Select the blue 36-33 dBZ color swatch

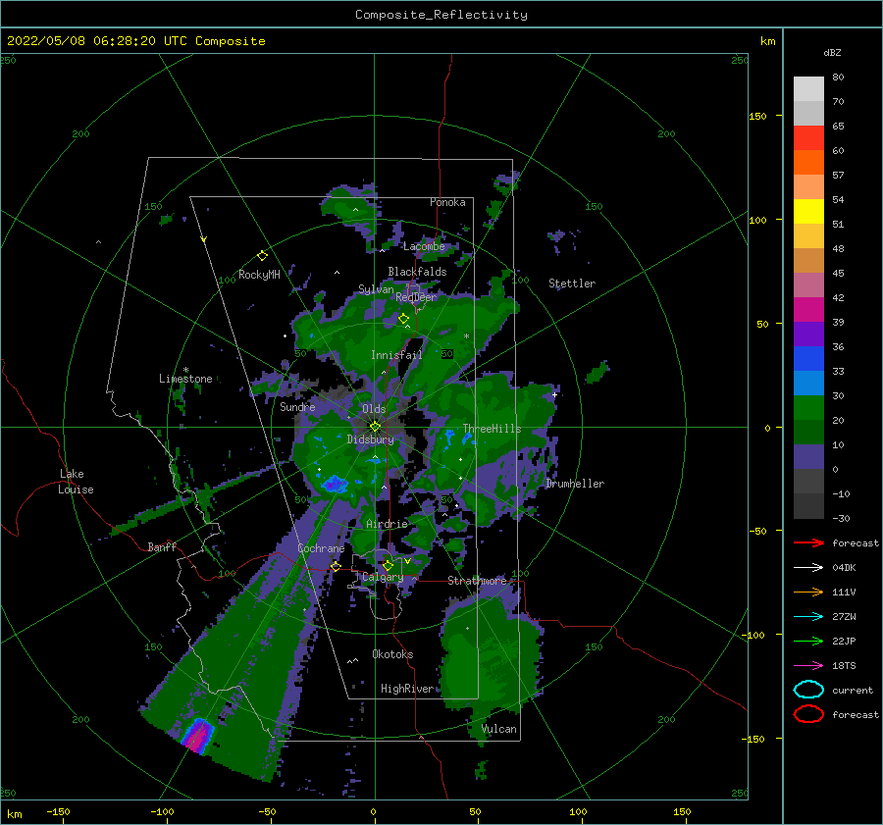pos(808,359)
